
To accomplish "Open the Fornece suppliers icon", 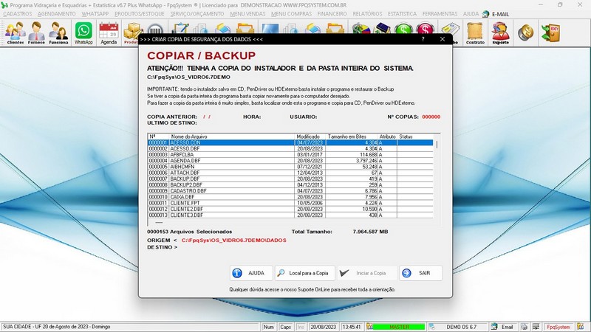I will [36, 32].
